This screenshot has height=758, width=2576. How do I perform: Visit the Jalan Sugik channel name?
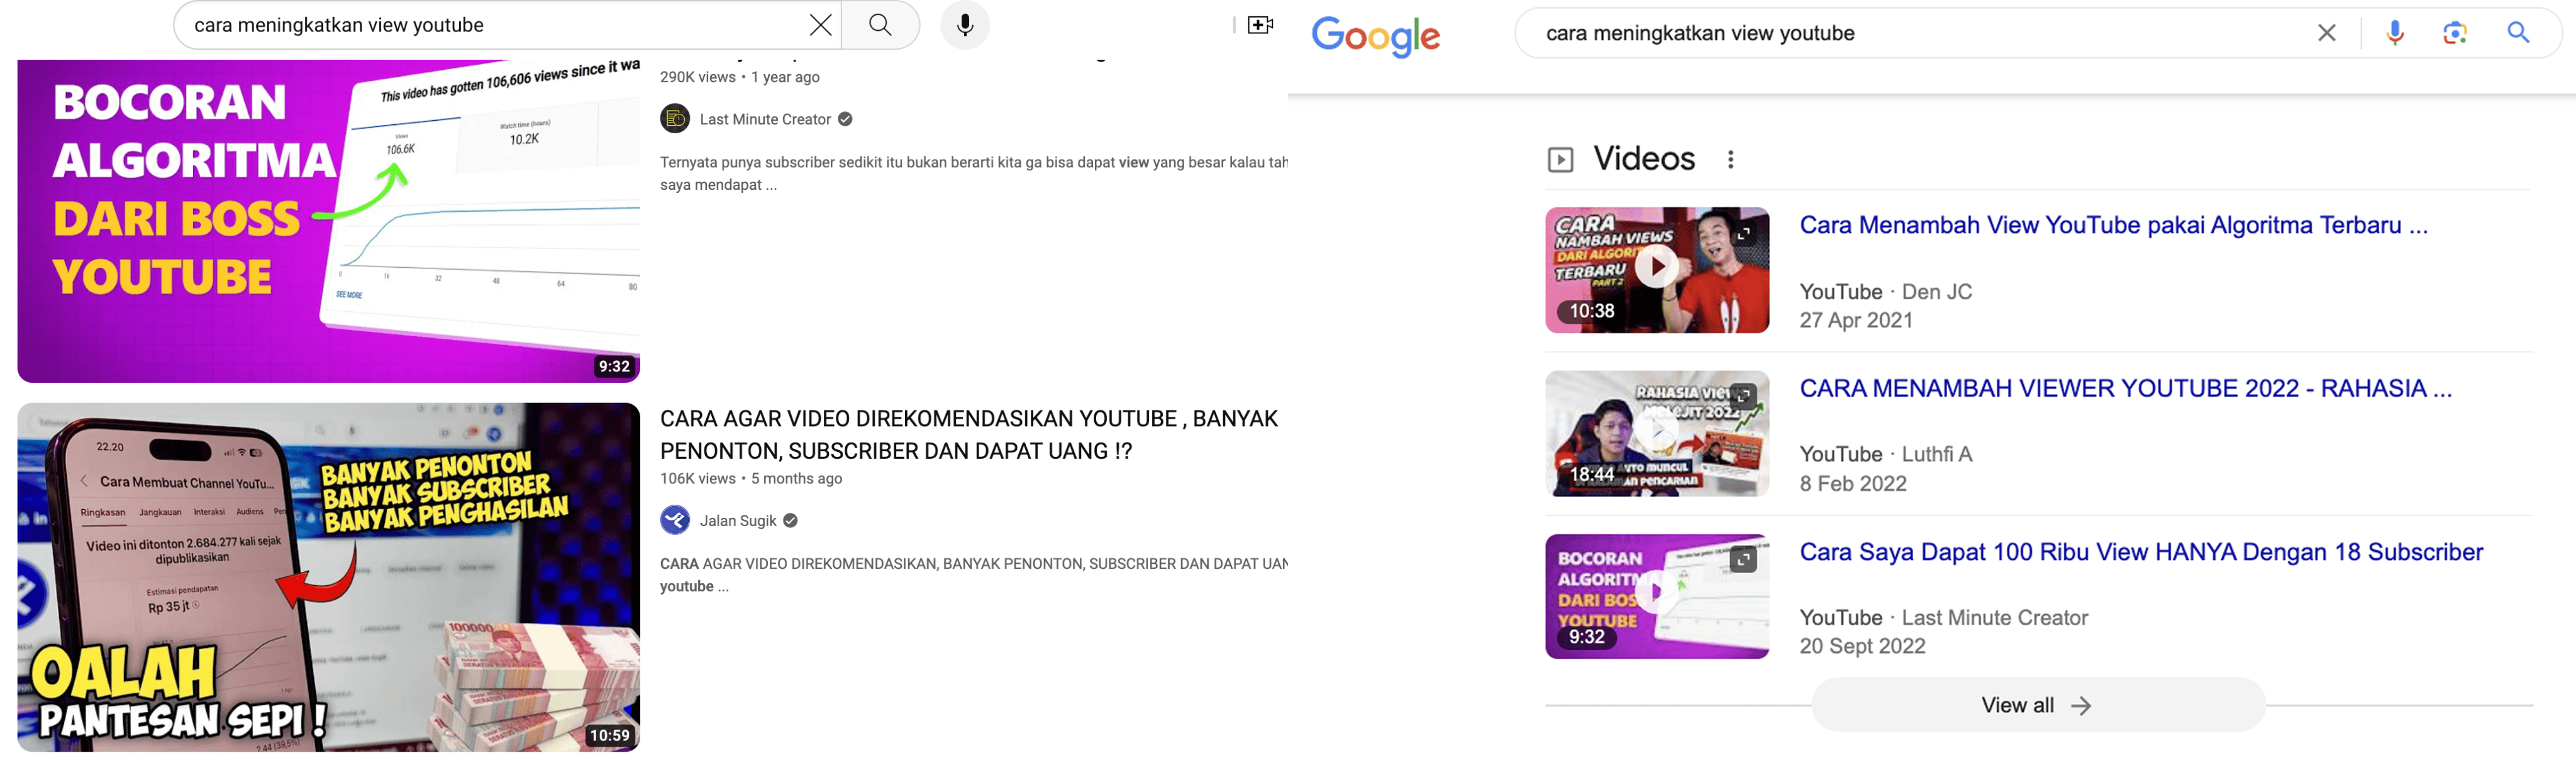738,521
